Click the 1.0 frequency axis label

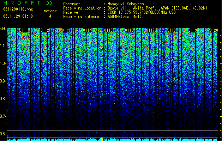[x=3, y=63]
